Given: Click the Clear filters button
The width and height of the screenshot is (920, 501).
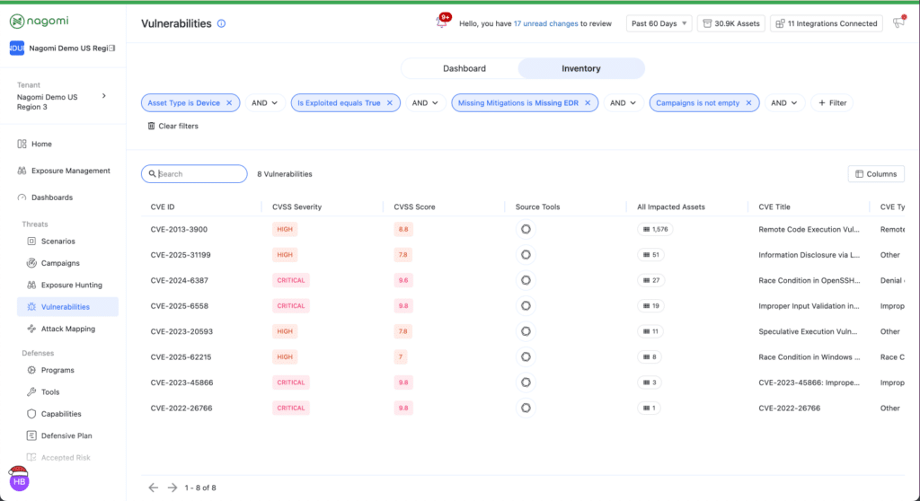Looking at the screenshot, I should [172, 126].
